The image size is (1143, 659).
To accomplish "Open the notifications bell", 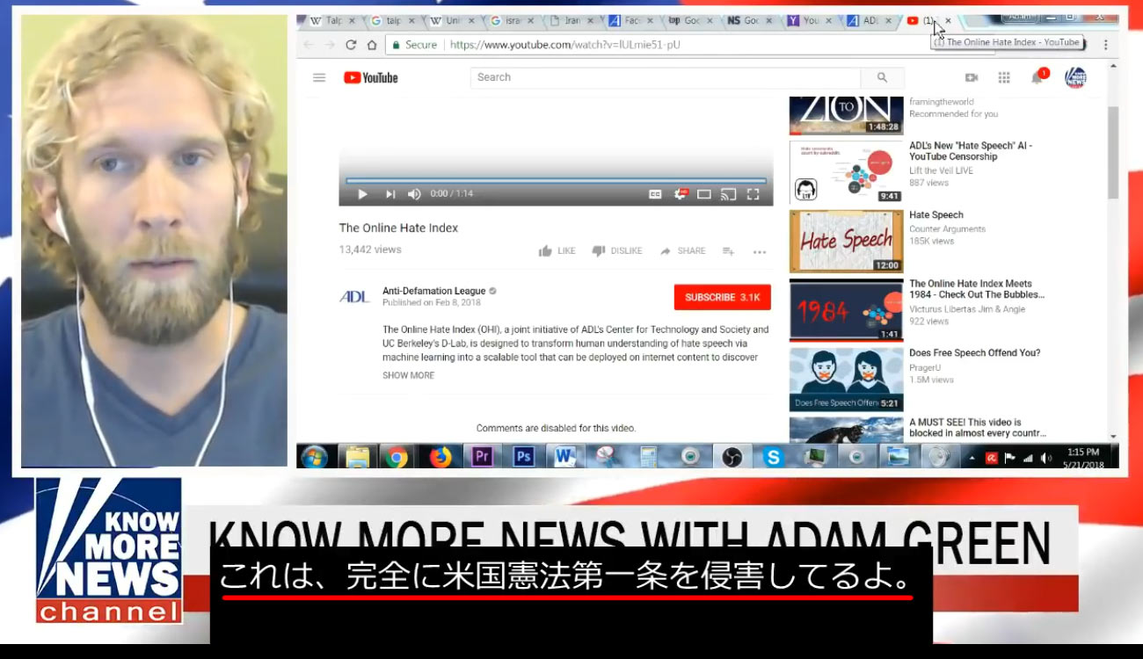I will coord(1037,77).
